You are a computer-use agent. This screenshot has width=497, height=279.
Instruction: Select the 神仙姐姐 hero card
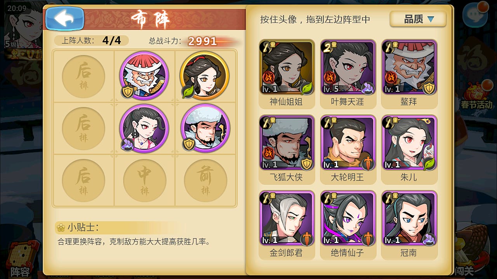(x=287, y=74)
